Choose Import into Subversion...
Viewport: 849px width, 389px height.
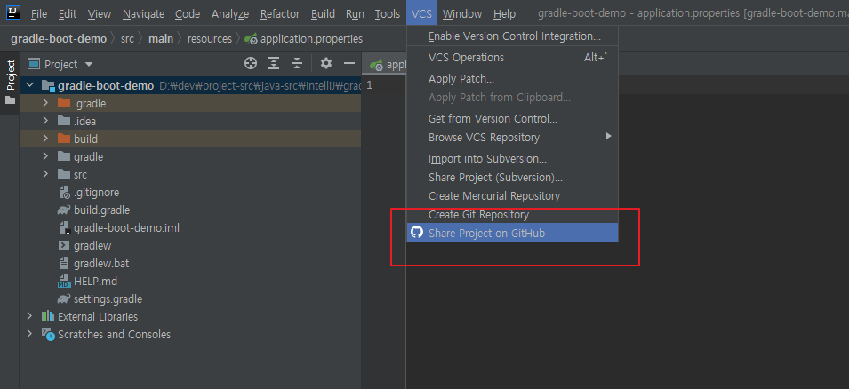coord(512,159)
